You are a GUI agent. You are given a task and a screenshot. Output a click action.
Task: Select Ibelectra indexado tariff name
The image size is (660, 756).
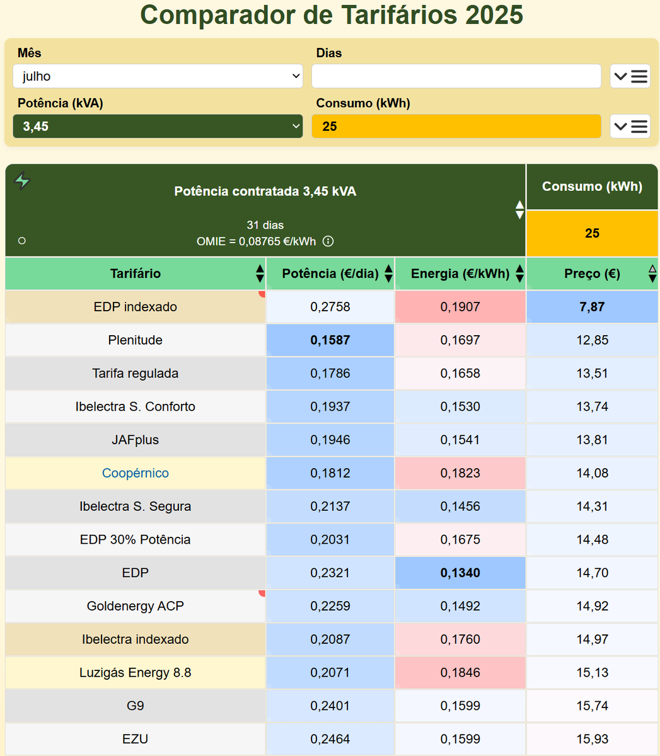click(136, 639)
